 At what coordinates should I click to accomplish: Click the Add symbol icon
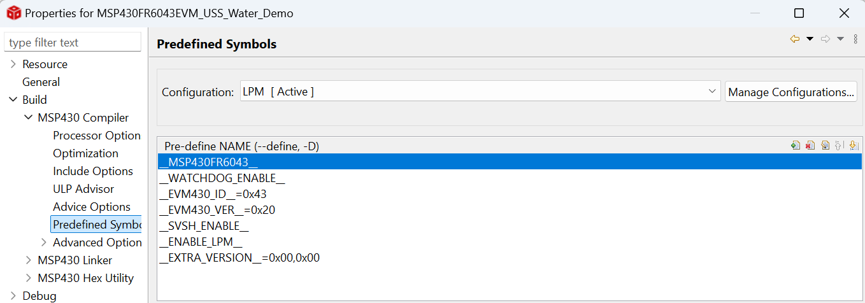(x=796, y=146)
